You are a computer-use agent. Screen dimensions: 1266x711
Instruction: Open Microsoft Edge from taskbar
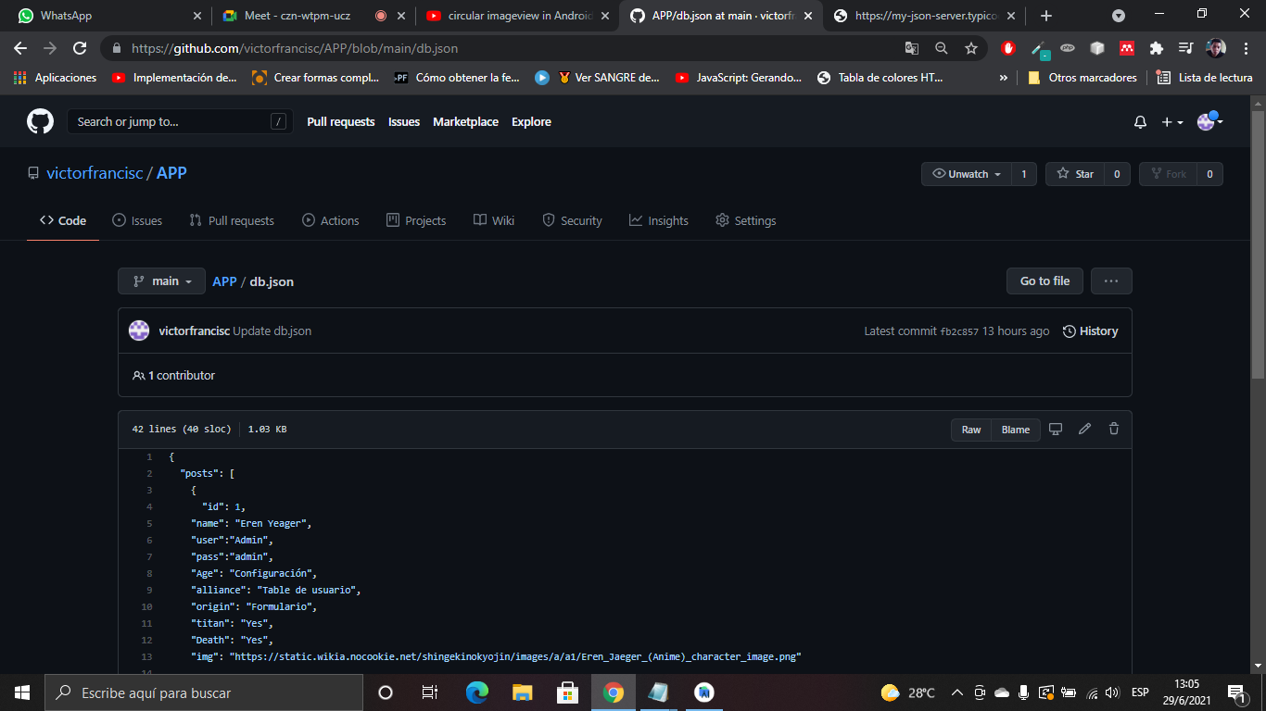click(x=477, y=692)
